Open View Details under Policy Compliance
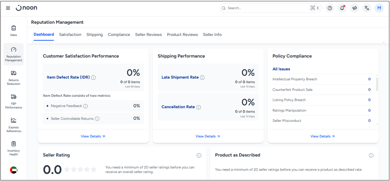Viewport: 390px width, 181px height. 322,136
